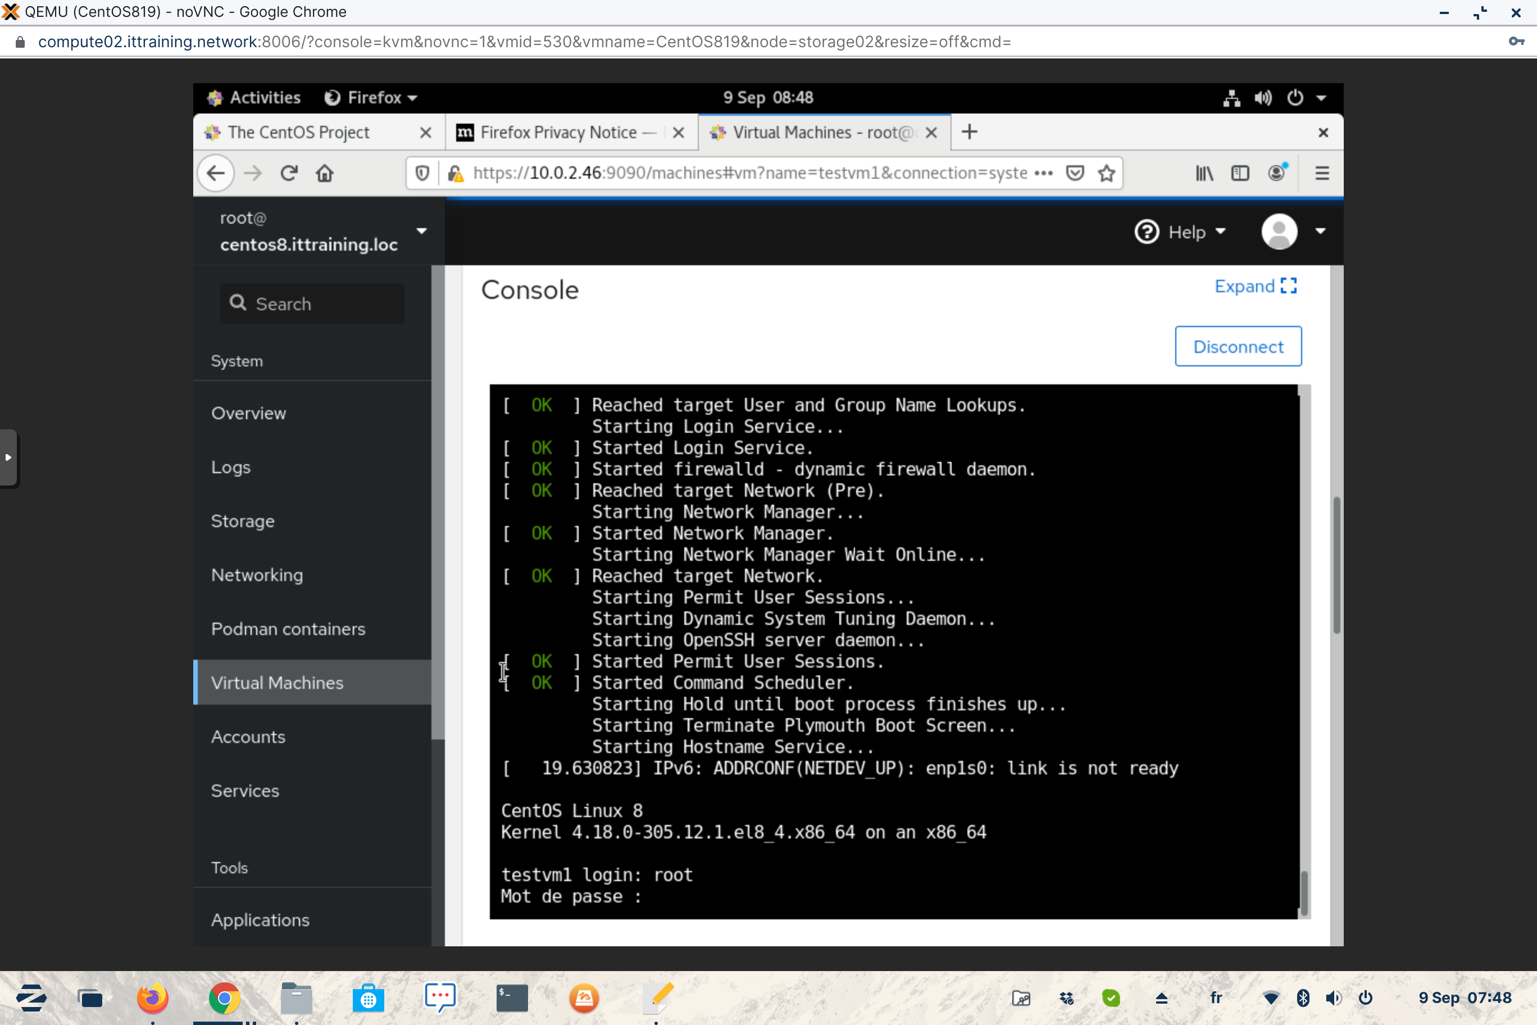The height and width of the screenshot is (1025, 1537).
Task: Launch Firefox from the host taskbar
Action: 152,998
